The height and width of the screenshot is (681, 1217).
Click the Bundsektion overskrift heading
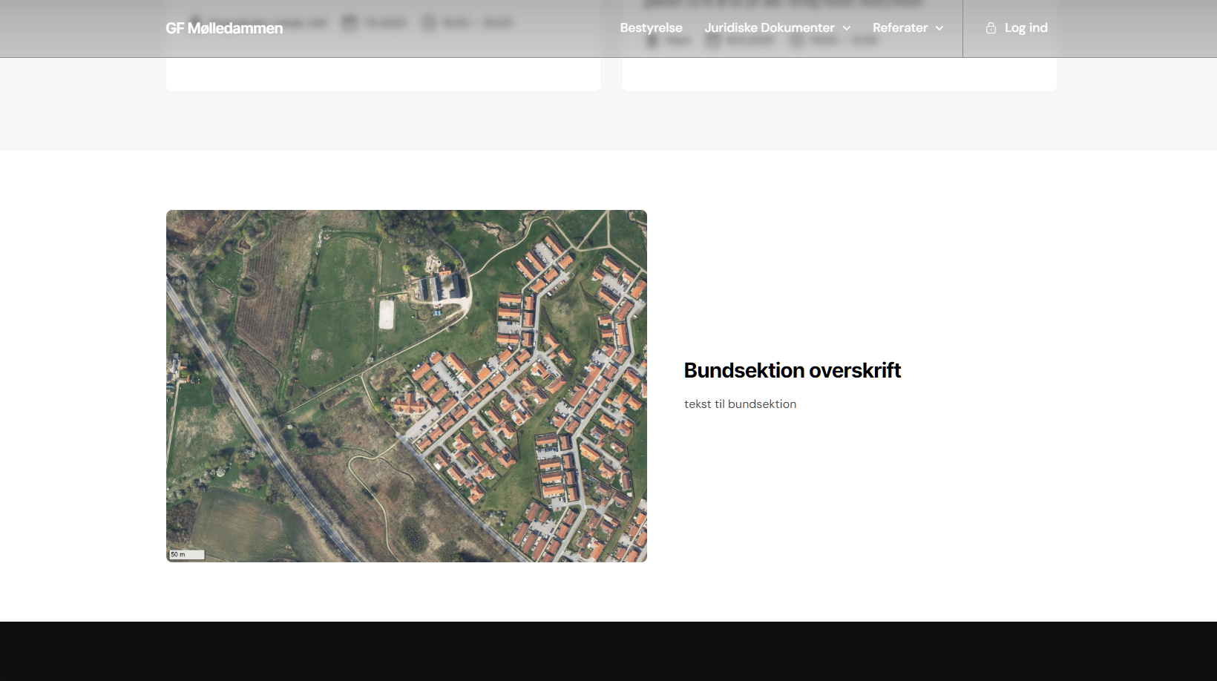point(792,370)
